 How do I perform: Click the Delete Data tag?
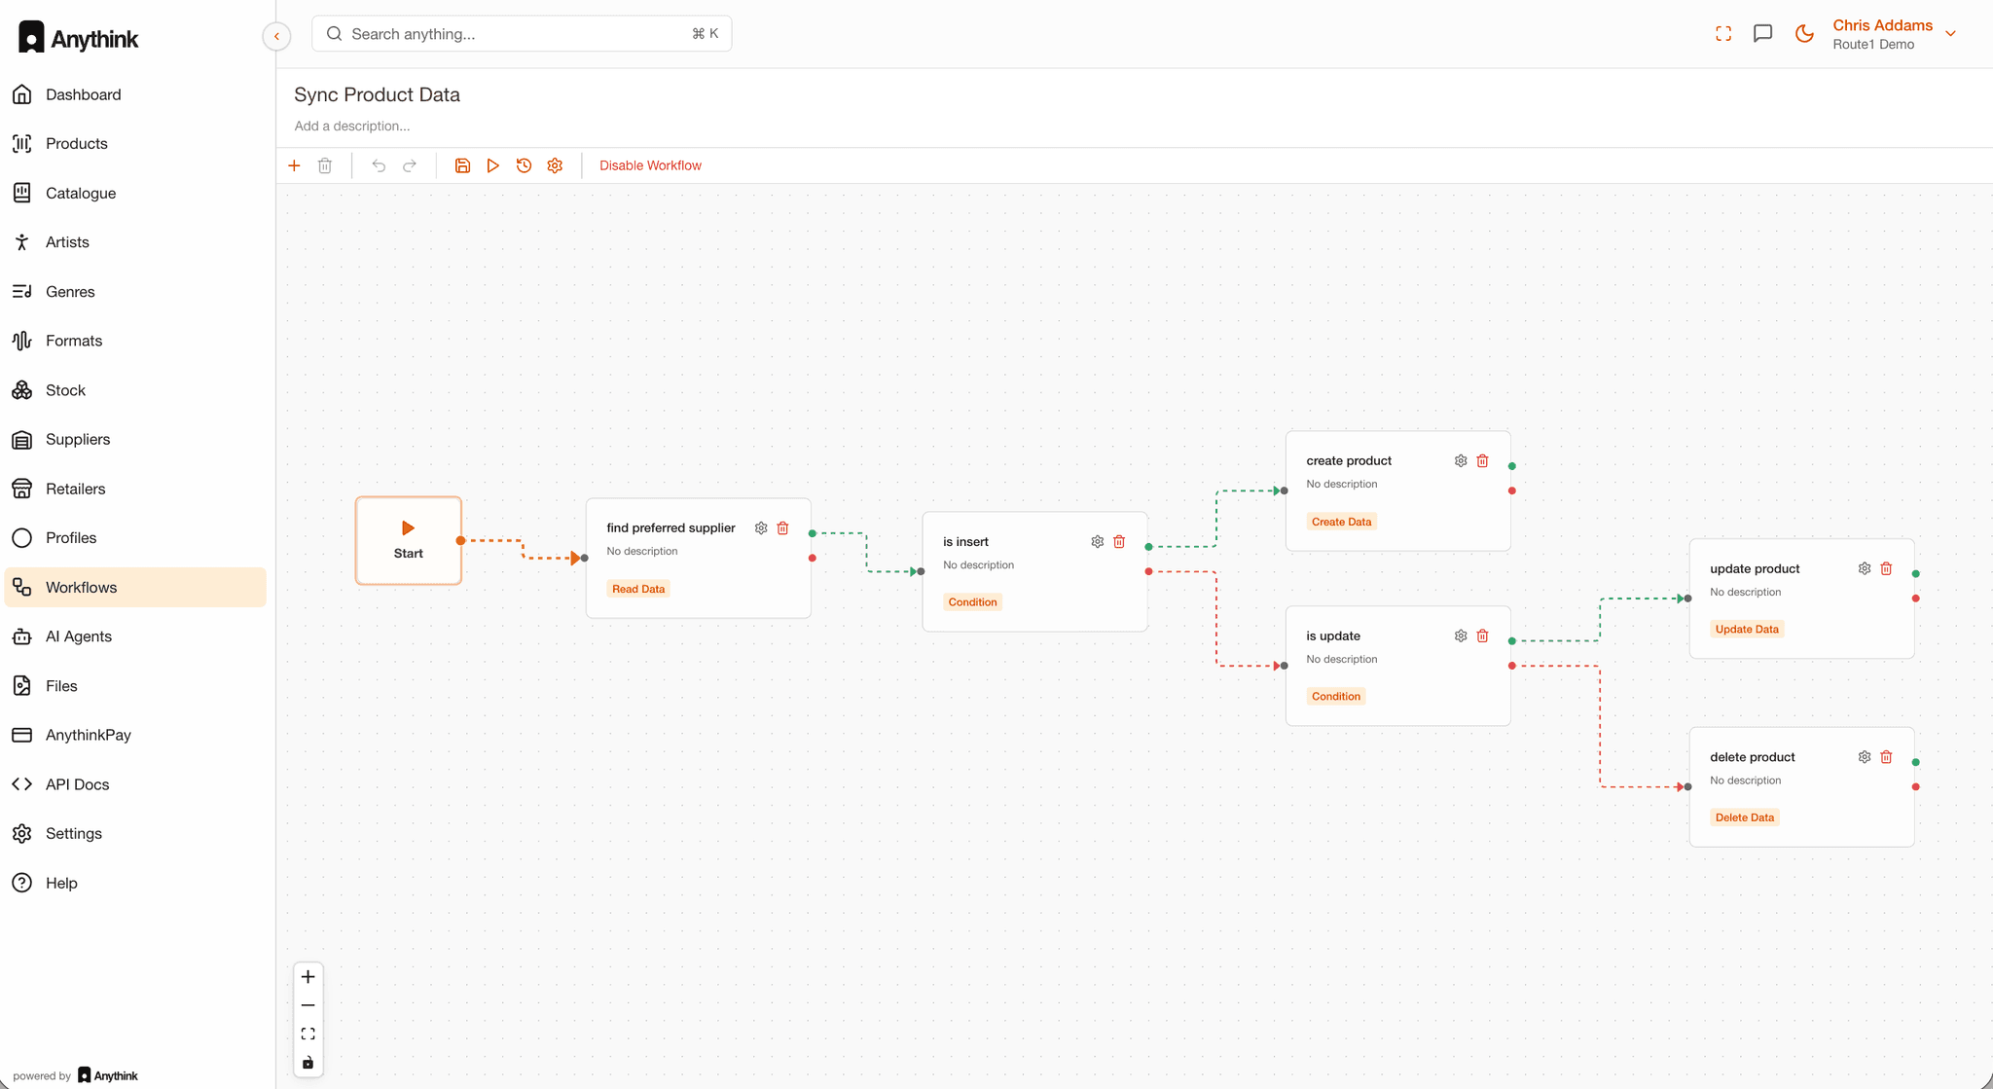1744,817
